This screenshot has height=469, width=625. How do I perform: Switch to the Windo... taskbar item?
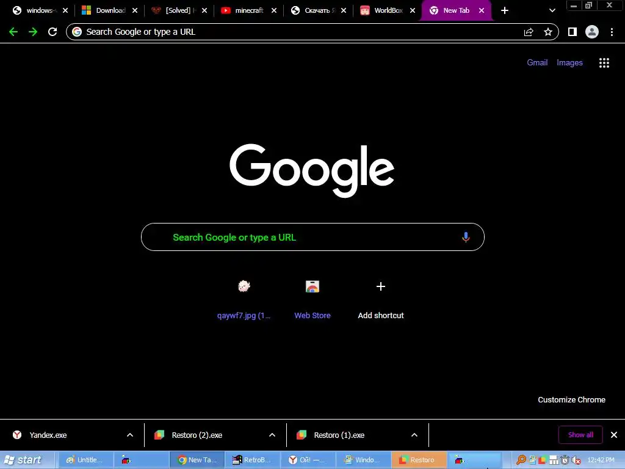coord(364,460)
